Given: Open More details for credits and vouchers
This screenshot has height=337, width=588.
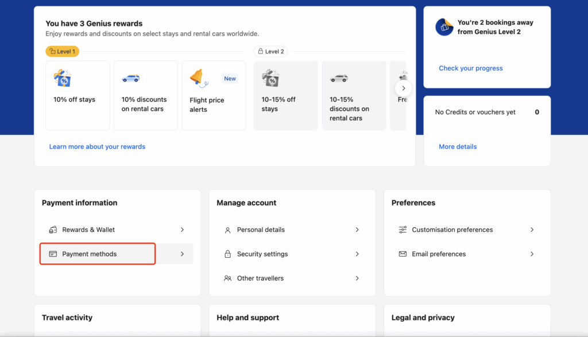Looking at the screenshot, I should 458,147.
